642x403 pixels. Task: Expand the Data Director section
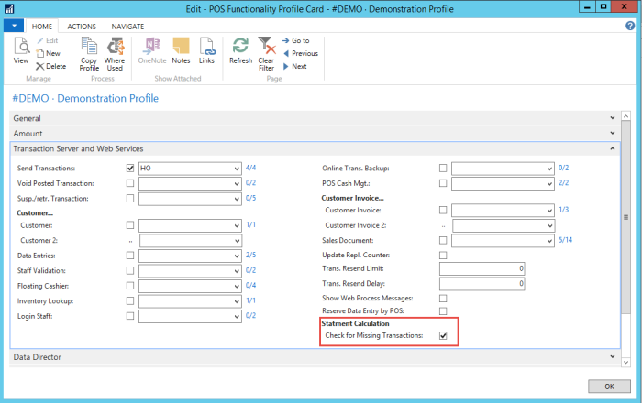[x=612, y=356]
